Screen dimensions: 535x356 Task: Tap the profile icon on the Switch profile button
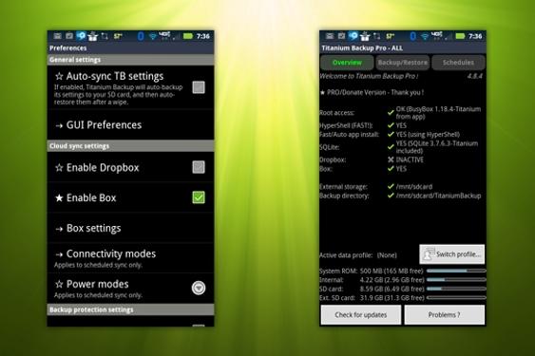[429, 254]
